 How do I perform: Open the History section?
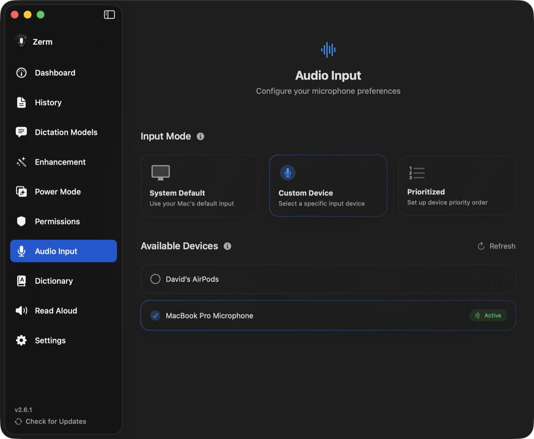(x=63, y=103)
